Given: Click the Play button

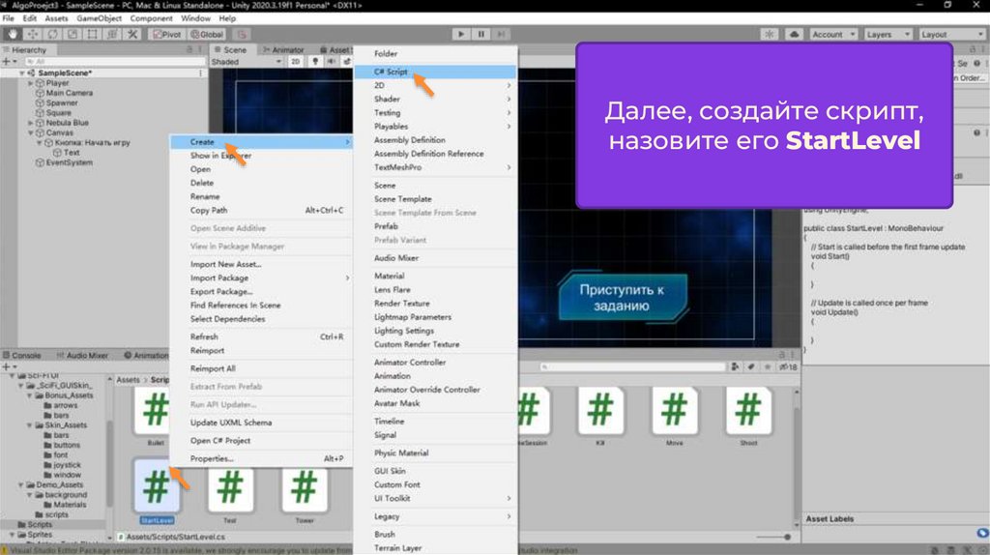Looking at the screenshot, I should coord(461,34).
